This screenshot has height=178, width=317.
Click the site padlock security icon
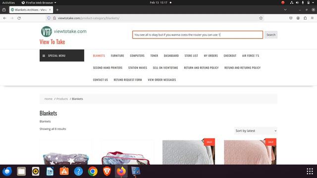[x=54, y=18]
